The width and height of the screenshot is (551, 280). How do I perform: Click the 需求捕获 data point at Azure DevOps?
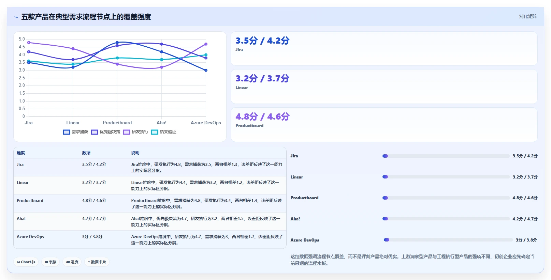[x=206, y=71]
